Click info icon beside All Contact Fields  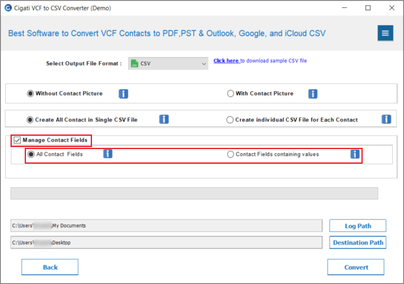(x=108, y=154)
